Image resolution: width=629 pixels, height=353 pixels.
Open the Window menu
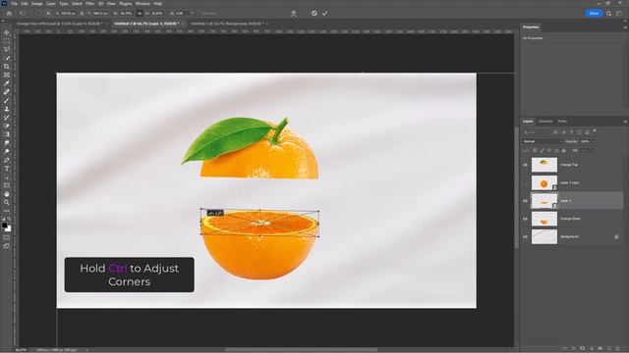pos(143,4)
